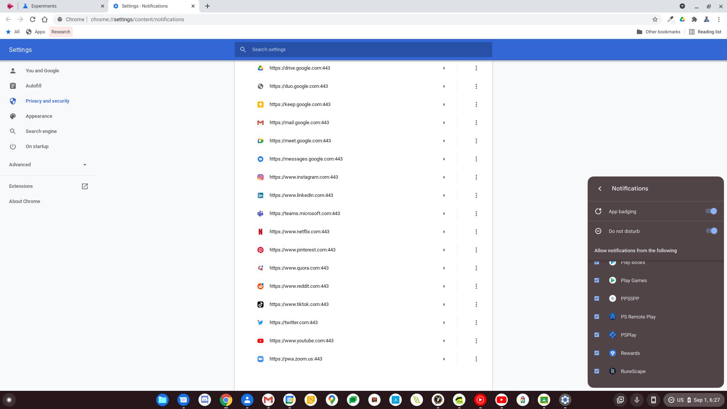Uncheck notifications for PS Remote Play
The image size is (727, 409).
pyautogui.click(x=597, y=317)
